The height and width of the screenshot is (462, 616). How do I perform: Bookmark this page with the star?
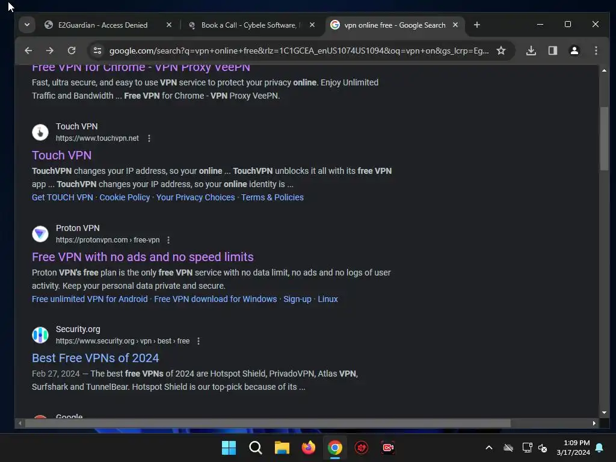tap(501, 51)
